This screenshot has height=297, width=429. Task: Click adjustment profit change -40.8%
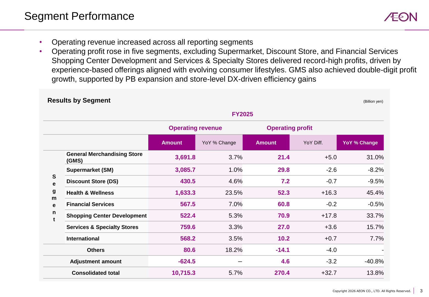point(374,262)
